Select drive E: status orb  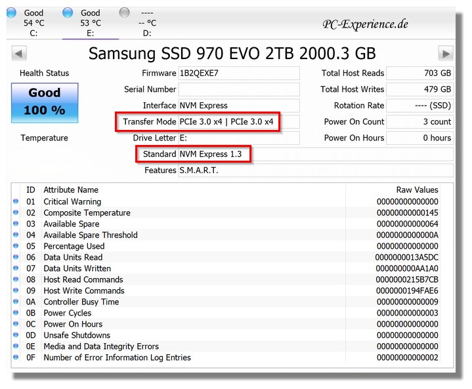(x=68, y=12)
